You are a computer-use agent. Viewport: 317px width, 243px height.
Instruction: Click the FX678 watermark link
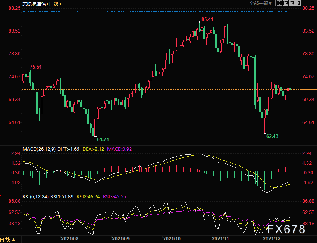pyautogui.click(x=286, y=229)
